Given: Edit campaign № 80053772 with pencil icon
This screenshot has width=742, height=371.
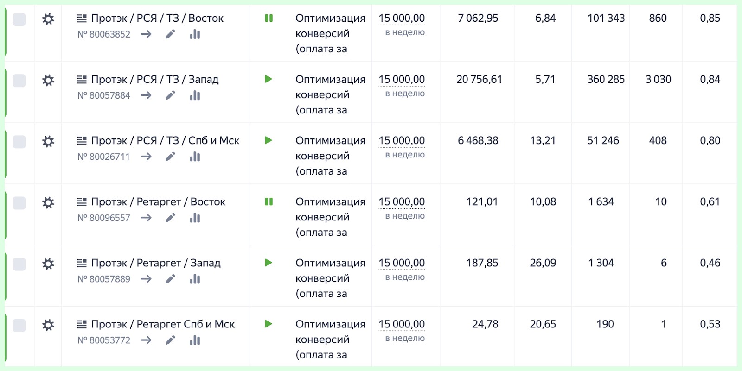Looking at the screenshot, I should [x=171, y=340].
